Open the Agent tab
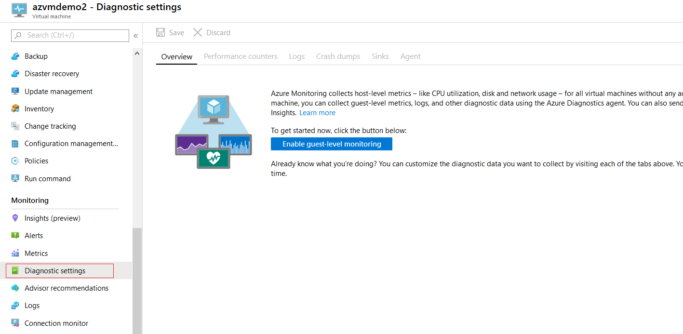The image size is (683, 334). 411,56
